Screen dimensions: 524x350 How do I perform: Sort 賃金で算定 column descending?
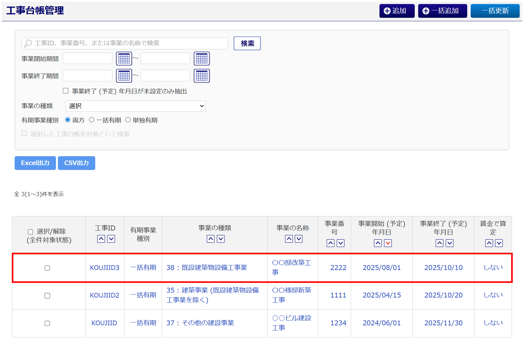[499, 243]
